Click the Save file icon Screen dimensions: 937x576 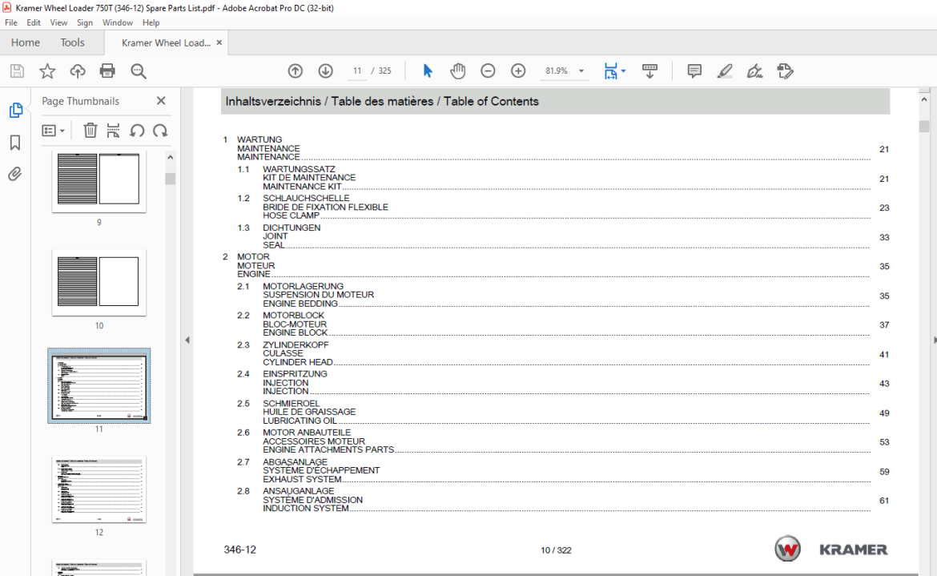pyautogui.click(x=18, y=71)
